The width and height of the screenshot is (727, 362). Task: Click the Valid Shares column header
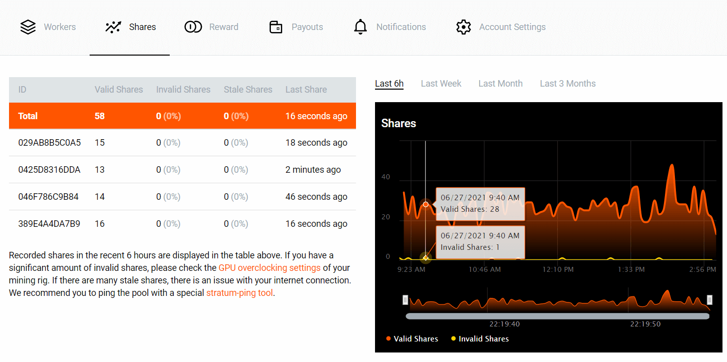[x=119, y=90]
